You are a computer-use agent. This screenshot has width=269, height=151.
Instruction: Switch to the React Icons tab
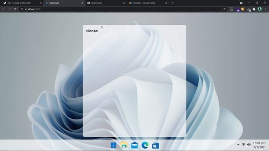(105, 3)
